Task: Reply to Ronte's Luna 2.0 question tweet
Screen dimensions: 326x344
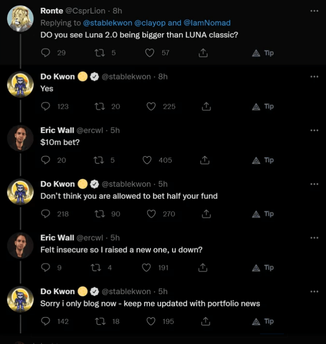Action: tap(46, 53)
